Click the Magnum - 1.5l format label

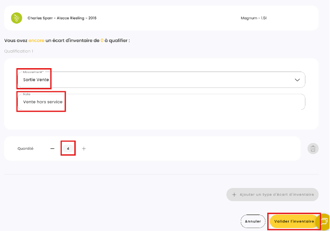[x=253, y=18]
